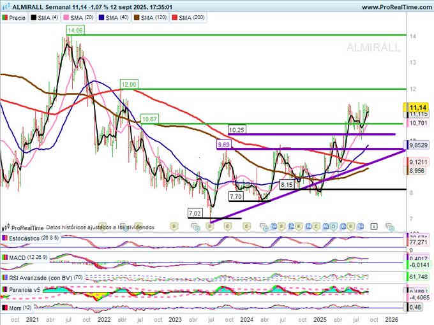Click the ProRealTime logo icon beside ALMIRALL title
The height and width of the screenshot is (325, 434).
[6, 6]
